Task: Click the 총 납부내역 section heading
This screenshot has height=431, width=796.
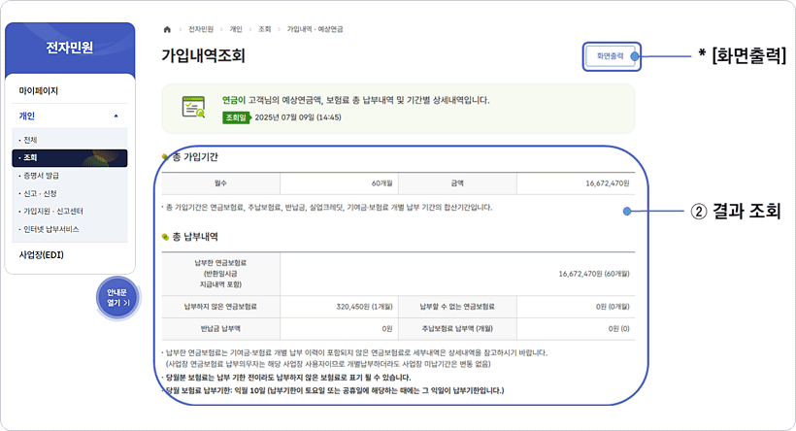Action: pos(195,237)
